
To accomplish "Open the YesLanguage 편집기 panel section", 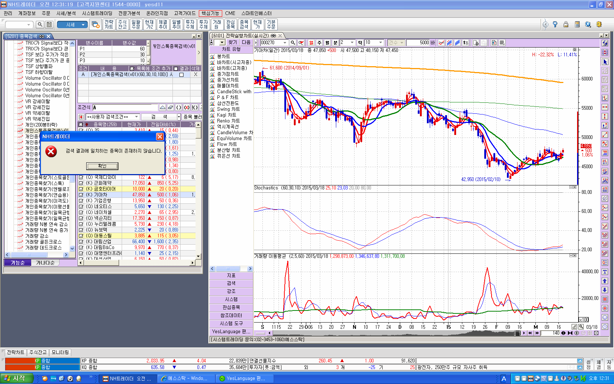I will click(231, 331).
